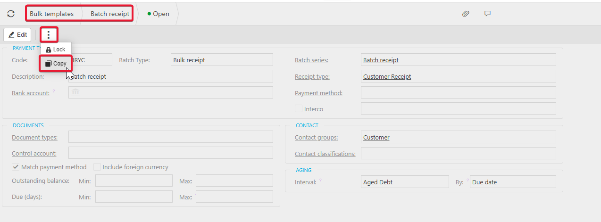Image resolution: width=601 pixels, height=222 pixels.
Task: Enable Include foreign currency checkbox
Action: tap(97, 167)
